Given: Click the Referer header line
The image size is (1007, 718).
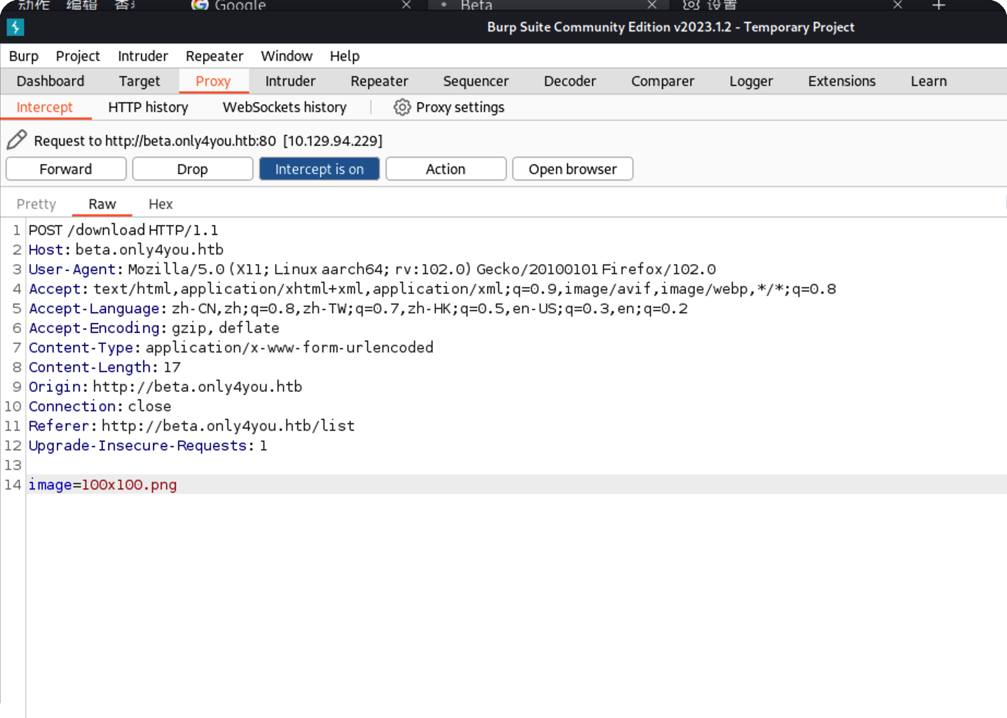Looking at the screenshot, I should click(x=192, y=426).
